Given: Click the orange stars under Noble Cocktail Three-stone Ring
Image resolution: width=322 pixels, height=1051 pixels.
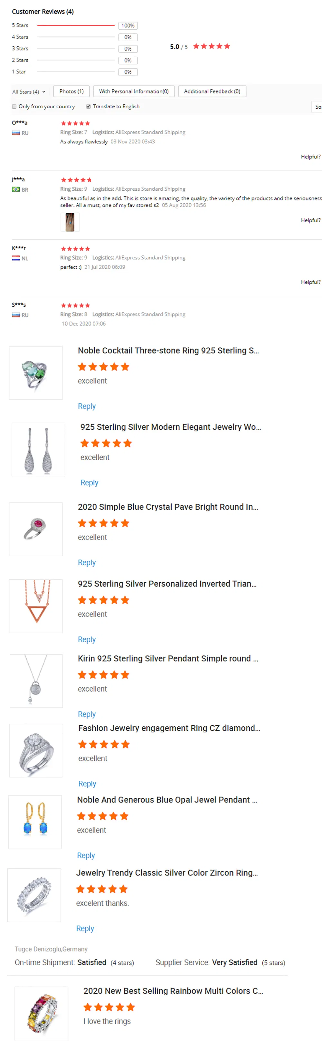Looking at the screenshot, I should pos(103,367).
